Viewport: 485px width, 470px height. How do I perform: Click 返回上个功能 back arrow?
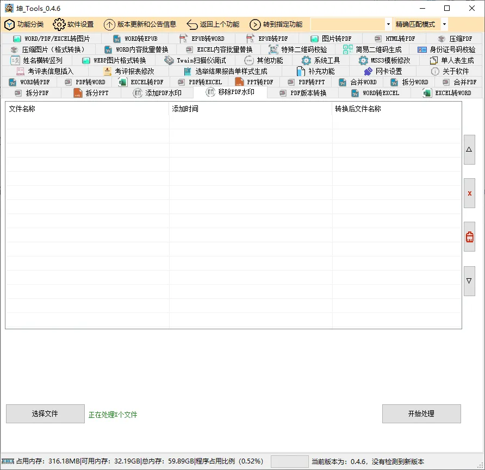(x=213, y=24)
